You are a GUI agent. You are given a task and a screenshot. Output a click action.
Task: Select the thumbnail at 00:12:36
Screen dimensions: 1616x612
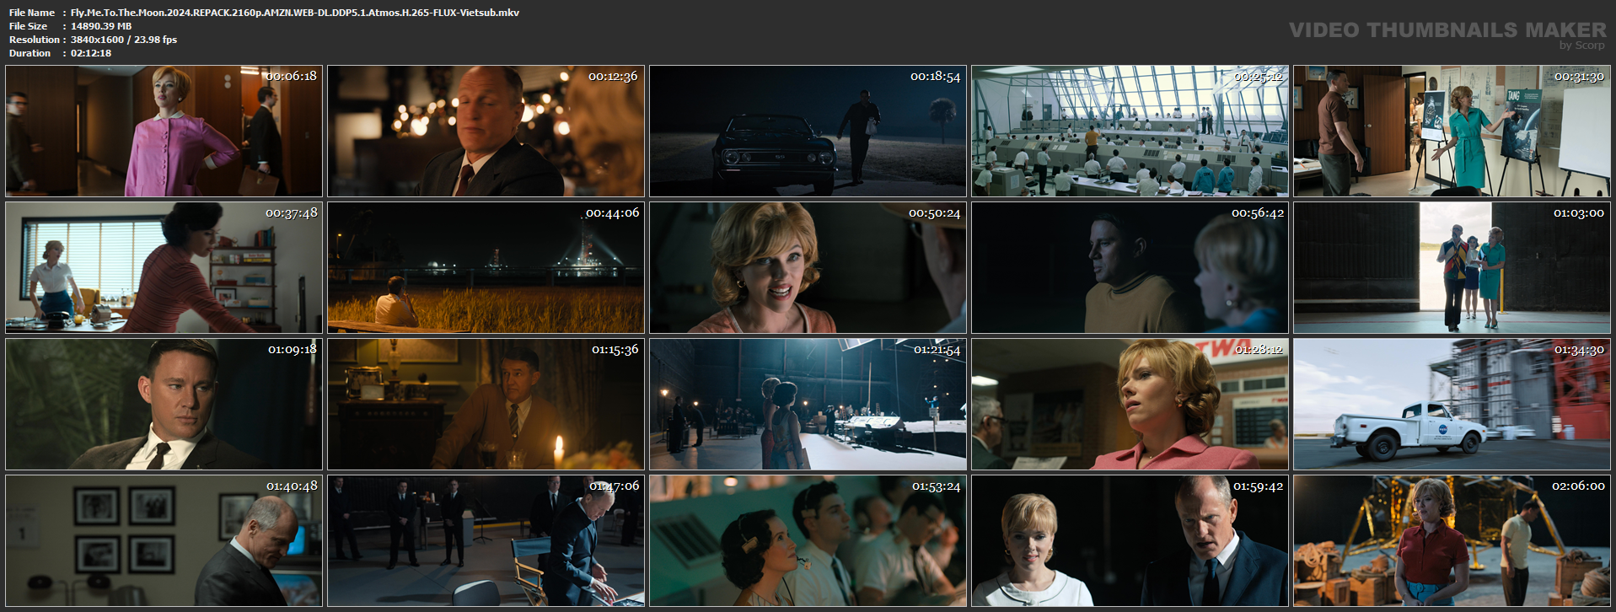(486, 132)
